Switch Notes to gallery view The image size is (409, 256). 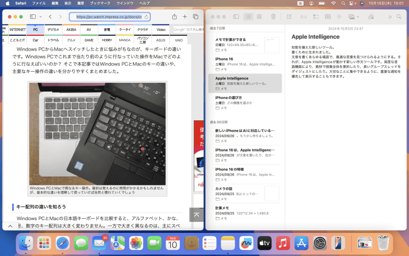tap(259, 17)
